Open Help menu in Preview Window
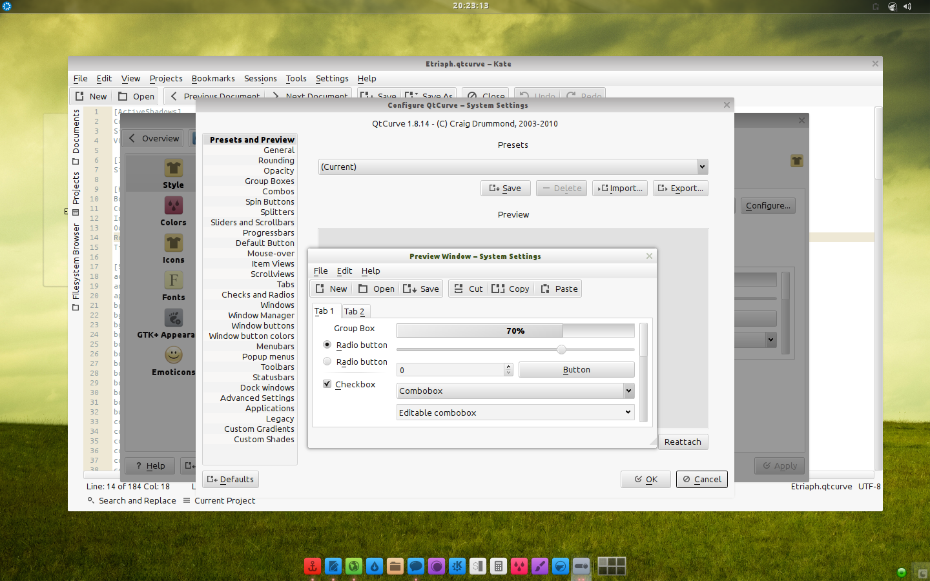 pyautogui.click(x=371, y=270)
